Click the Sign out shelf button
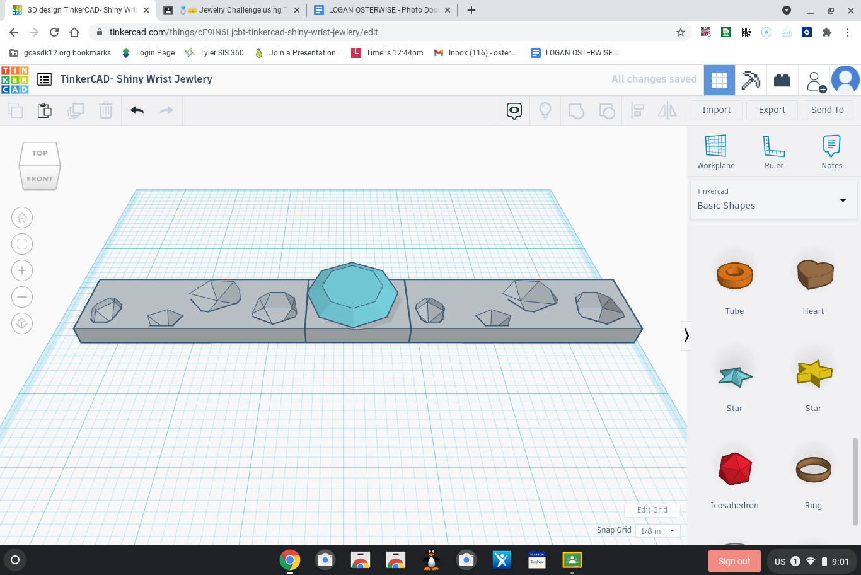This screenshot has width=861, height=575. [x=734, y=561]
